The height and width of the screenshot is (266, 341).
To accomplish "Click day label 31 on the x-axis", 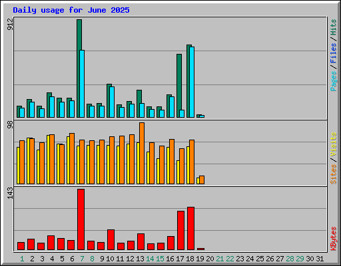I will pos(320,259).
